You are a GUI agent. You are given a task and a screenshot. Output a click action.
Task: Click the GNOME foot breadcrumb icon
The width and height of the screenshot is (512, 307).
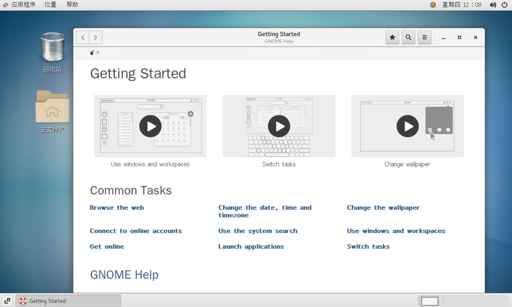92,52
